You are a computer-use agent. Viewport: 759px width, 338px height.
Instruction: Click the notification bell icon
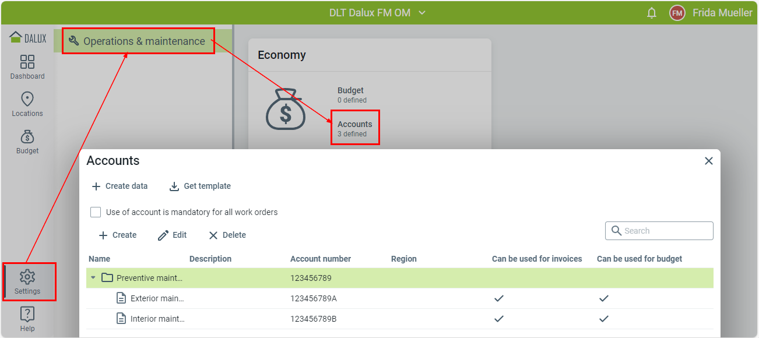coord(652,13)
